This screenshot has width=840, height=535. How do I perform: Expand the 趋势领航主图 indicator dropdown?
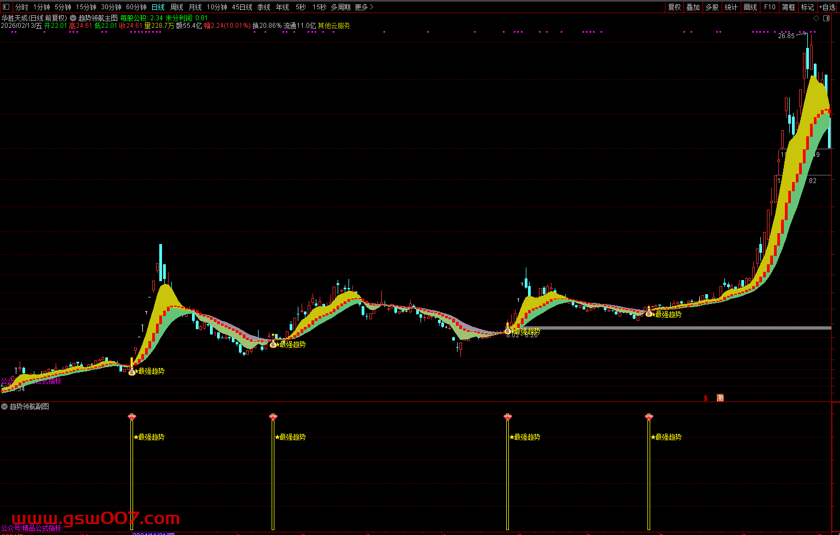click(73, 18)
